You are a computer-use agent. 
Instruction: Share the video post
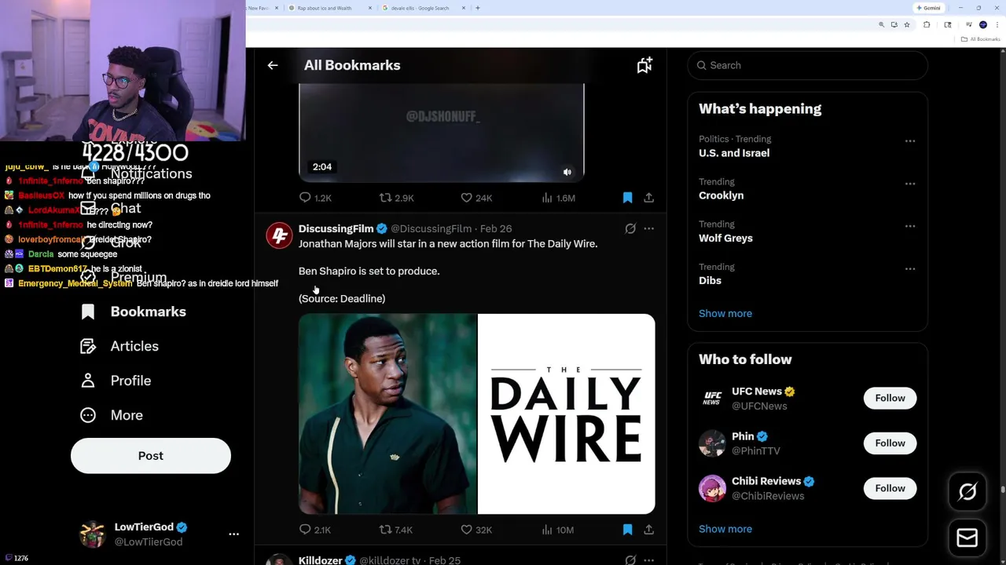648,198
